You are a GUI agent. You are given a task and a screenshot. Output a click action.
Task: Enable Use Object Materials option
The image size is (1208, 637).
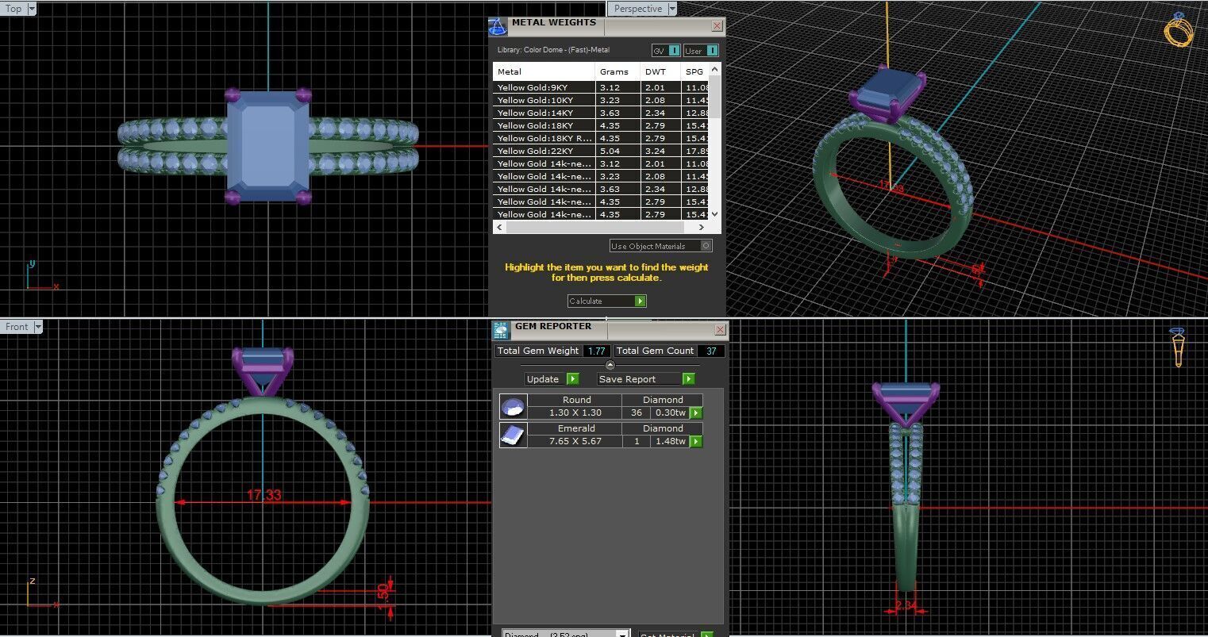[706, 246]
